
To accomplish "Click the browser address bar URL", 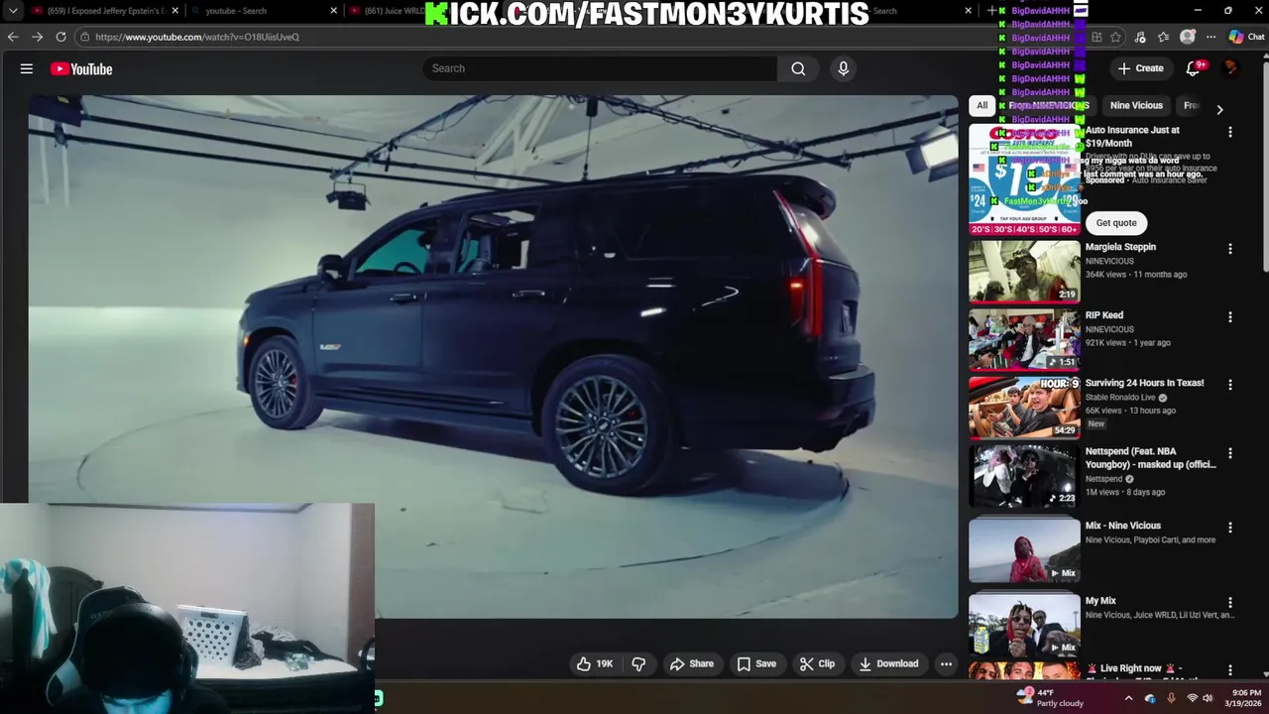I will pyautogui.click(x=197, y=37).
